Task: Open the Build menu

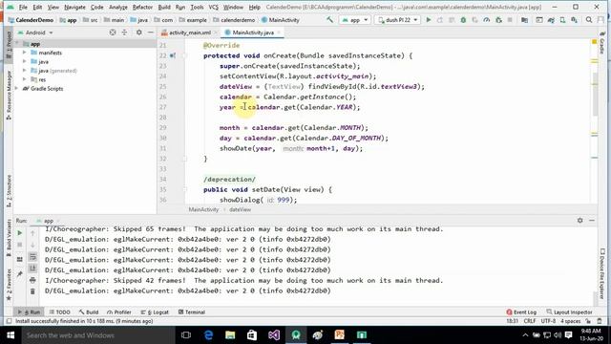Action: pos(164,7)
